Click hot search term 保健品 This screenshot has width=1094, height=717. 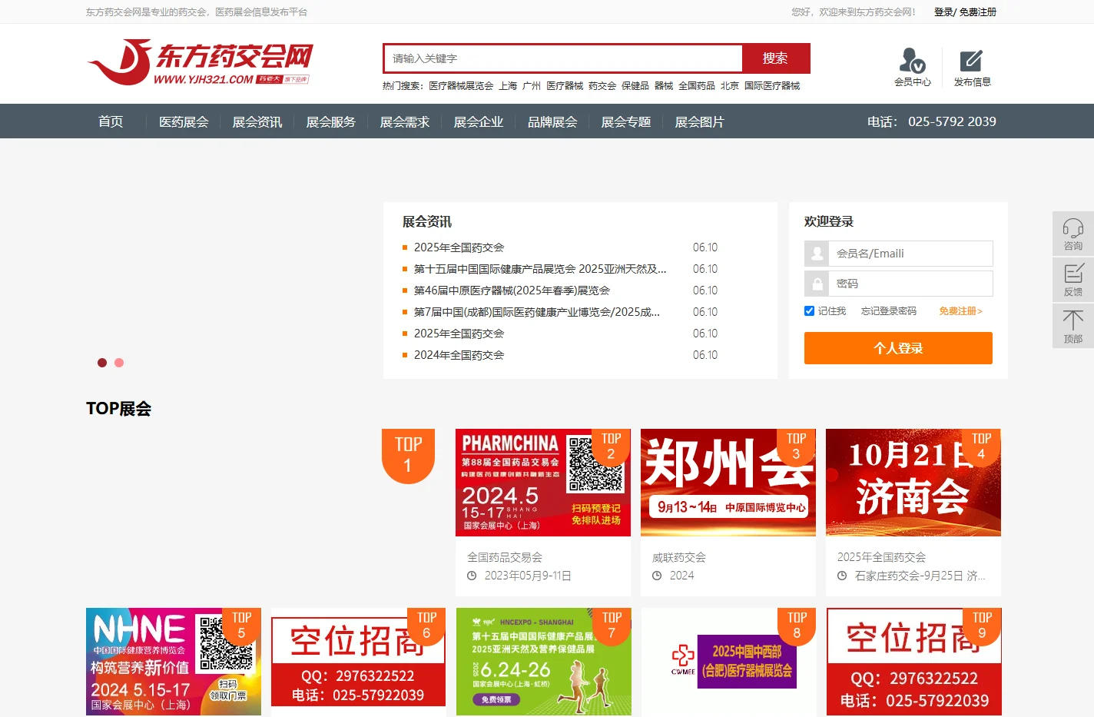coord(635,86)
